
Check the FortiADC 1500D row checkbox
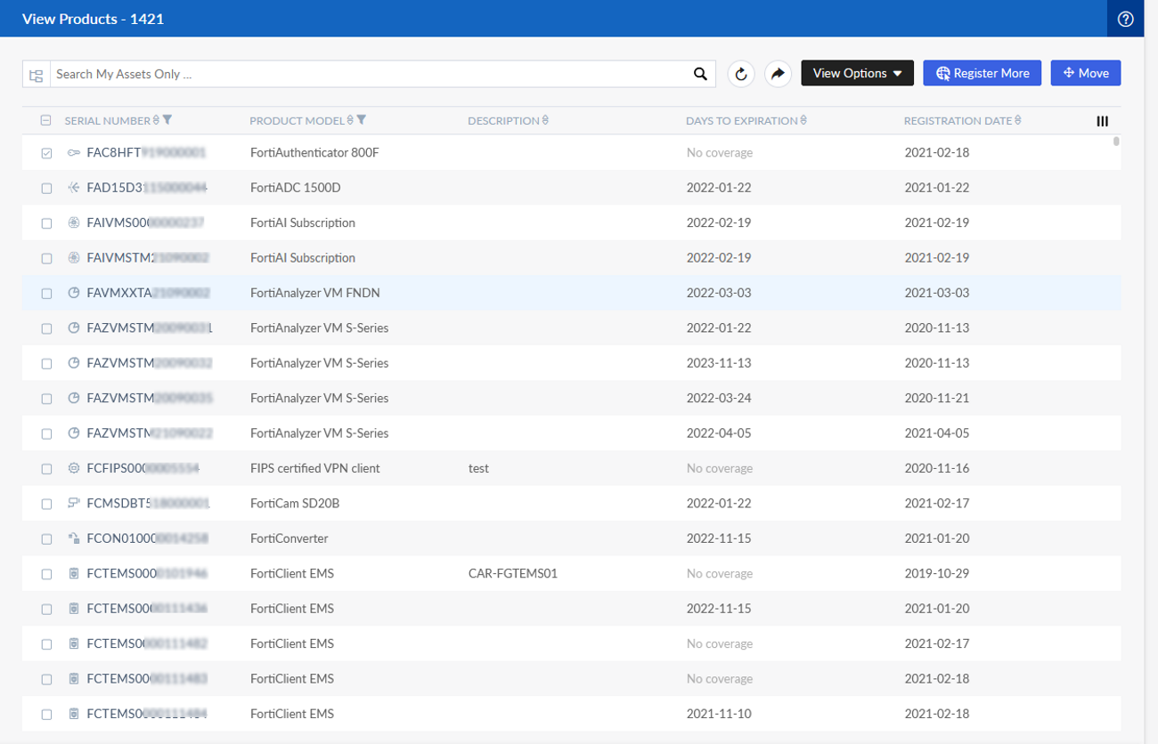pyautogui.click(x=46, y=188)
